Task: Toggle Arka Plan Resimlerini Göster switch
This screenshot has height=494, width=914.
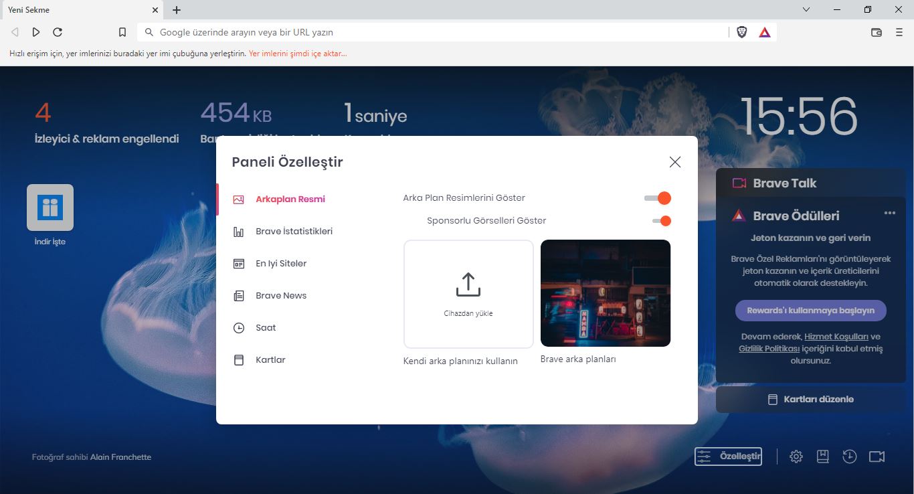Action: (x=657, y=198)
